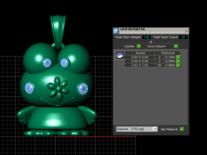The width and height of the screenshot is (207, 155).
Task: Select the 2.04 X 2.04 size cell
Action: (x=140, y=61)
